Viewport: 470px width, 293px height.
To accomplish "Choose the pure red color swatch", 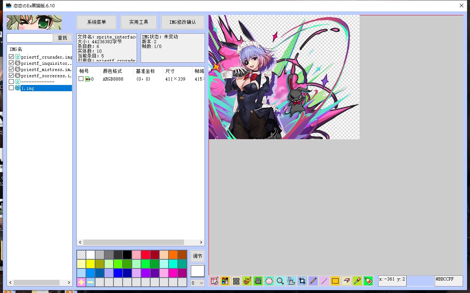I will pos(145,255).
